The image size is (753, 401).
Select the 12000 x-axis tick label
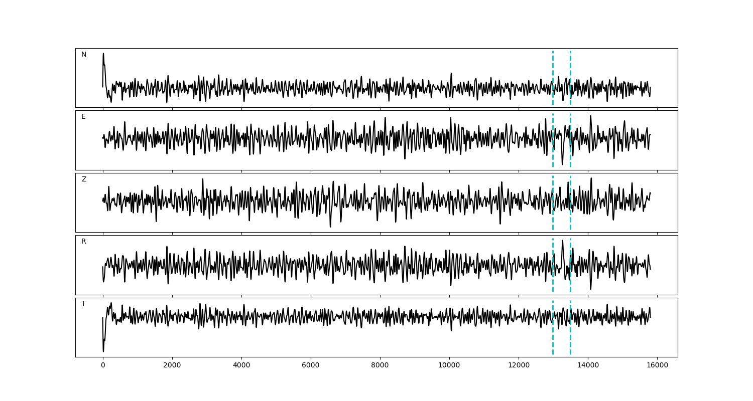tap(519, 366)
